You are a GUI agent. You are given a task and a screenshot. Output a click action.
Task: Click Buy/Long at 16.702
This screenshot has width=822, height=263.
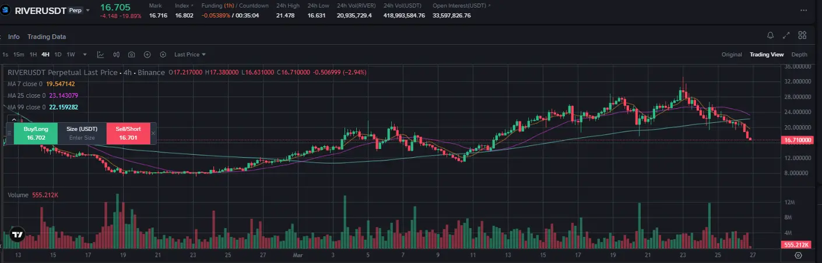tap(36, 133)
